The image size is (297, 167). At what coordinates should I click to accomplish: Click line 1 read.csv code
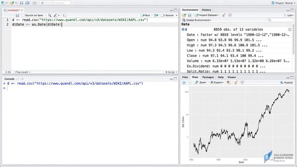[x=80, y=20]
